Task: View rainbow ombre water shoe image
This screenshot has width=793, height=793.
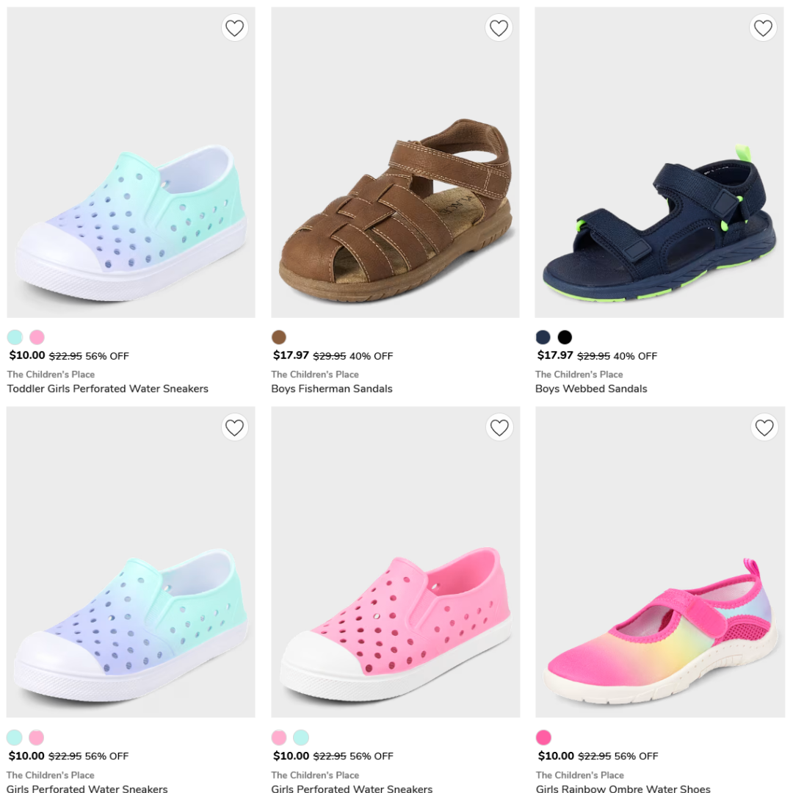Action: click(x=660, y=562)
